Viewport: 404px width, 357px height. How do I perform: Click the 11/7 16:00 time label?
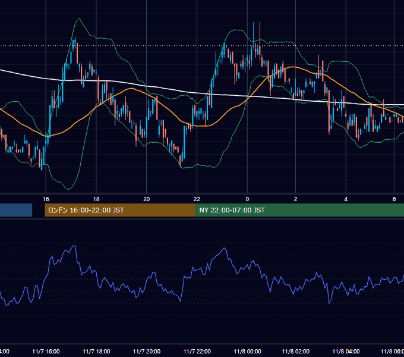pos(46,351)
